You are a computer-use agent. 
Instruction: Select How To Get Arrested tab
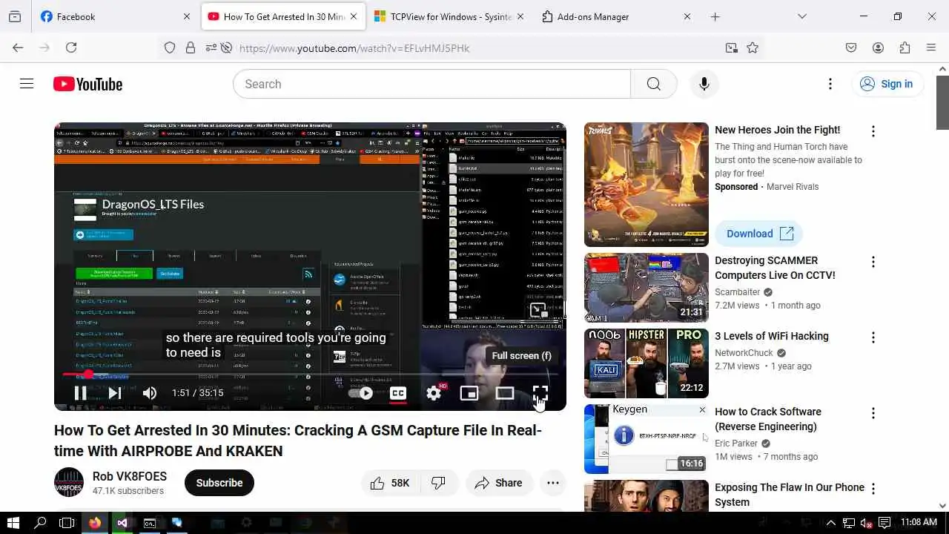point(283,16)
